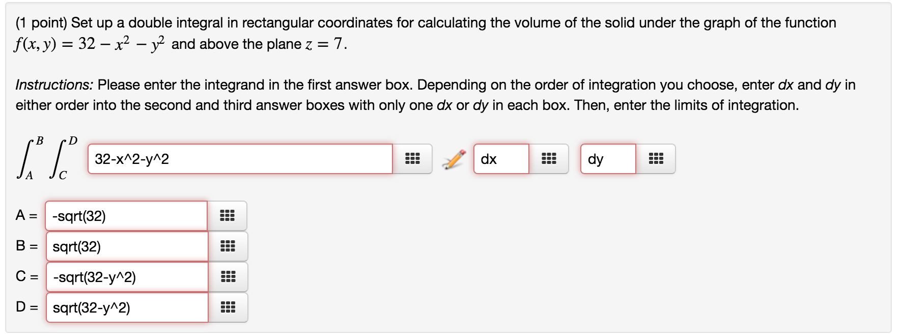Select the dy answer box
Image resolution: width=901 pixels, height=336 pixels.
(608, 159)
